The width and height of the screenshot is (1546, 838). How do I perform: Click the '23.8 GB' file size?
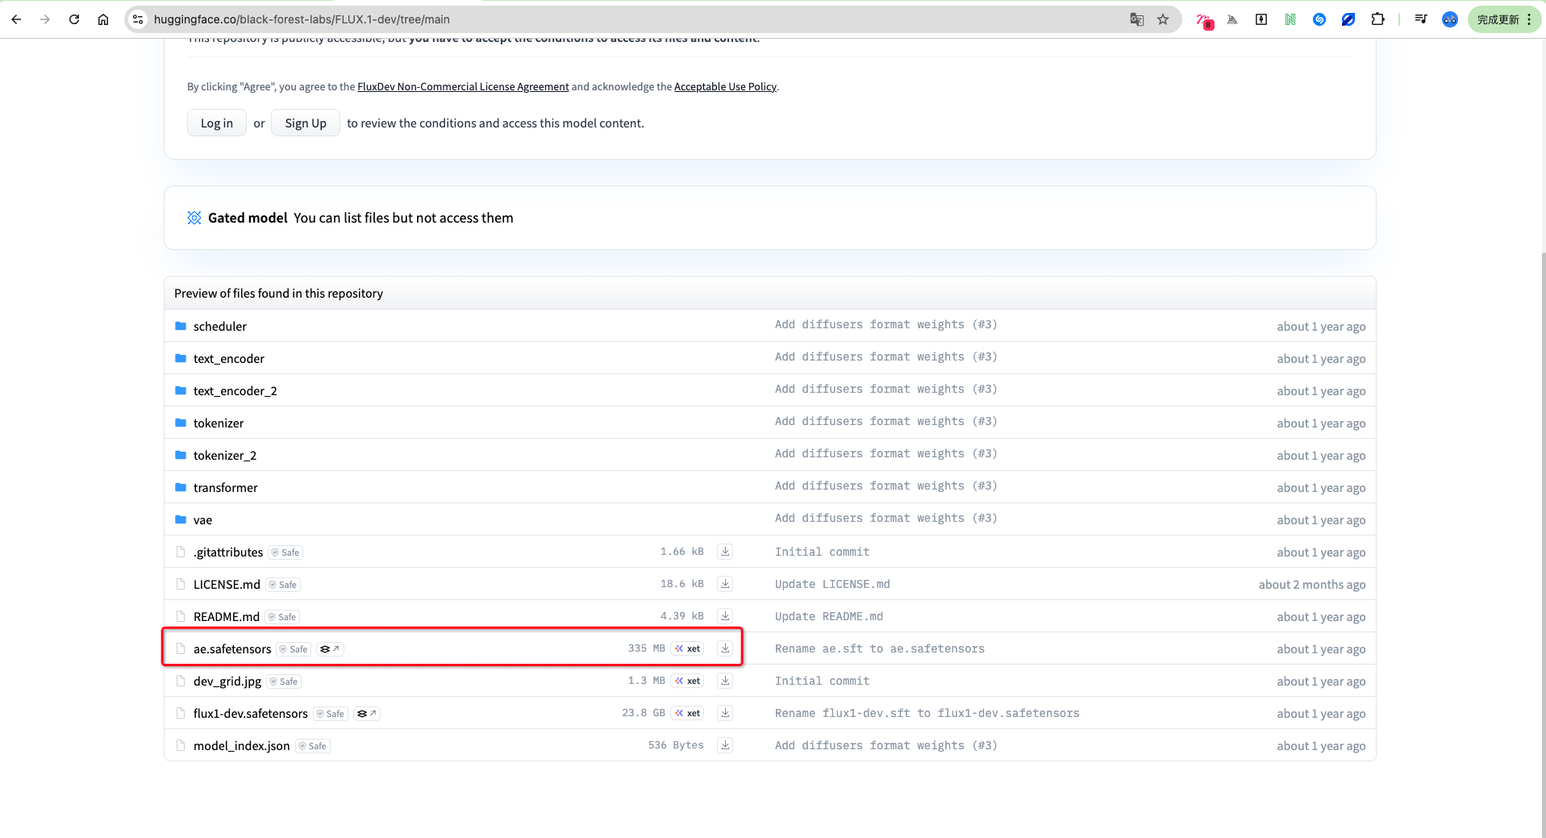tap(644, 713)
